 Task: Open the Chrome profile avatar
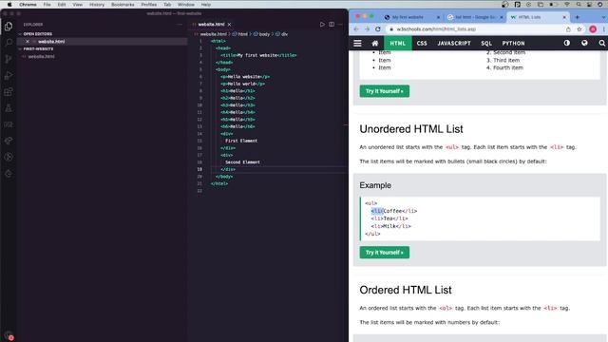[593, 29]
